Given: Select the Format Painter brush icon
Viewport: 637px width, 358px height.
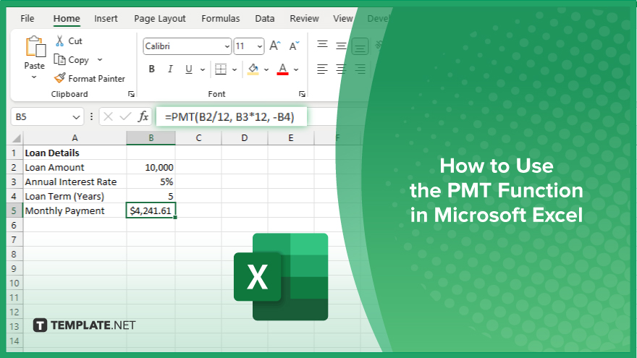Looking at the screenshot, I should pyautogui.click(x=59, y=78).
